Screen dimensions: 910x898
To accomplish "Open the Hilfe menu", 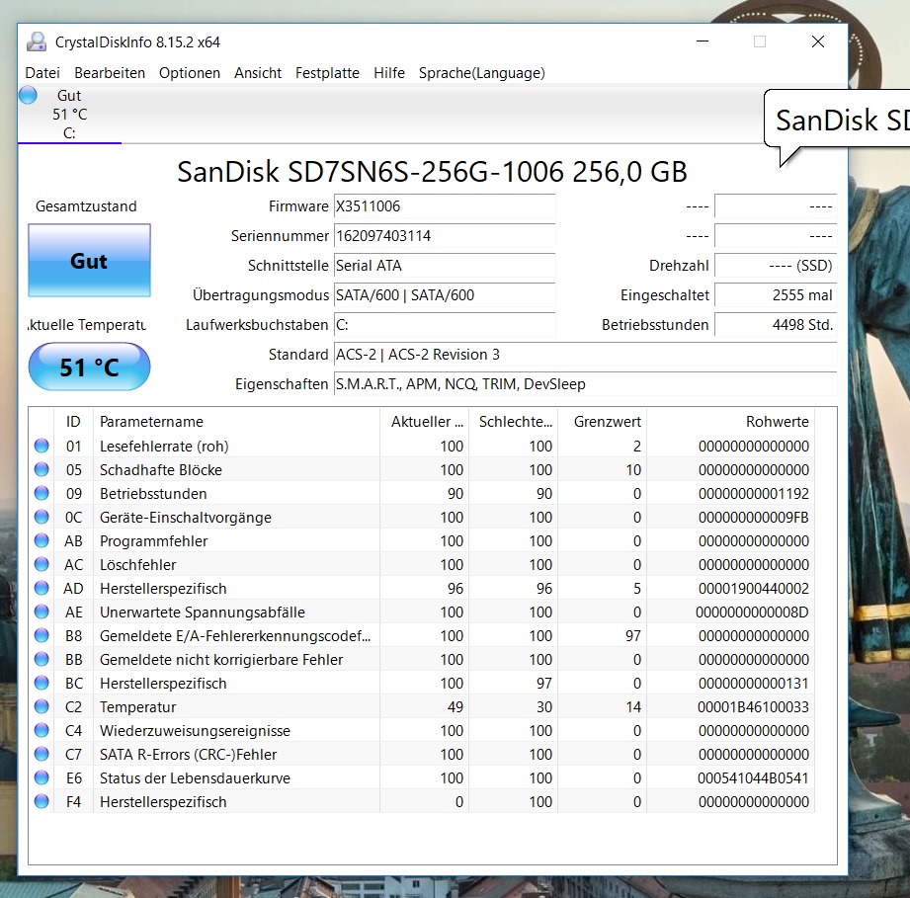I will (389, 73).
